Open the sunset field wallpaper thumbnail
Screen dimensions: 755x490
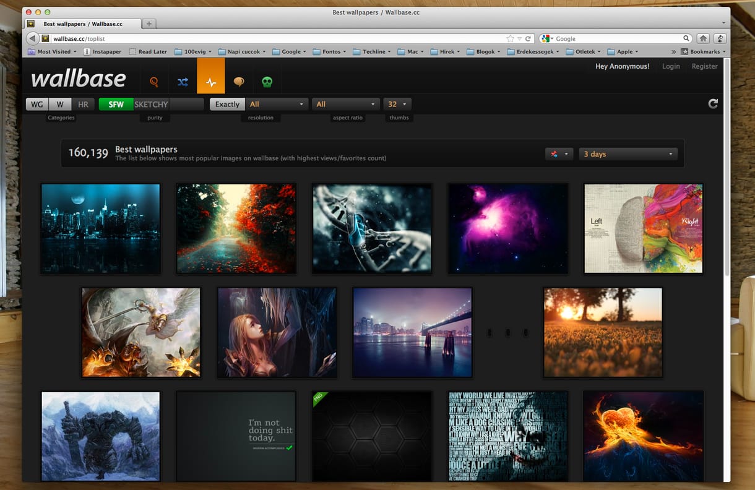(603, 332)
